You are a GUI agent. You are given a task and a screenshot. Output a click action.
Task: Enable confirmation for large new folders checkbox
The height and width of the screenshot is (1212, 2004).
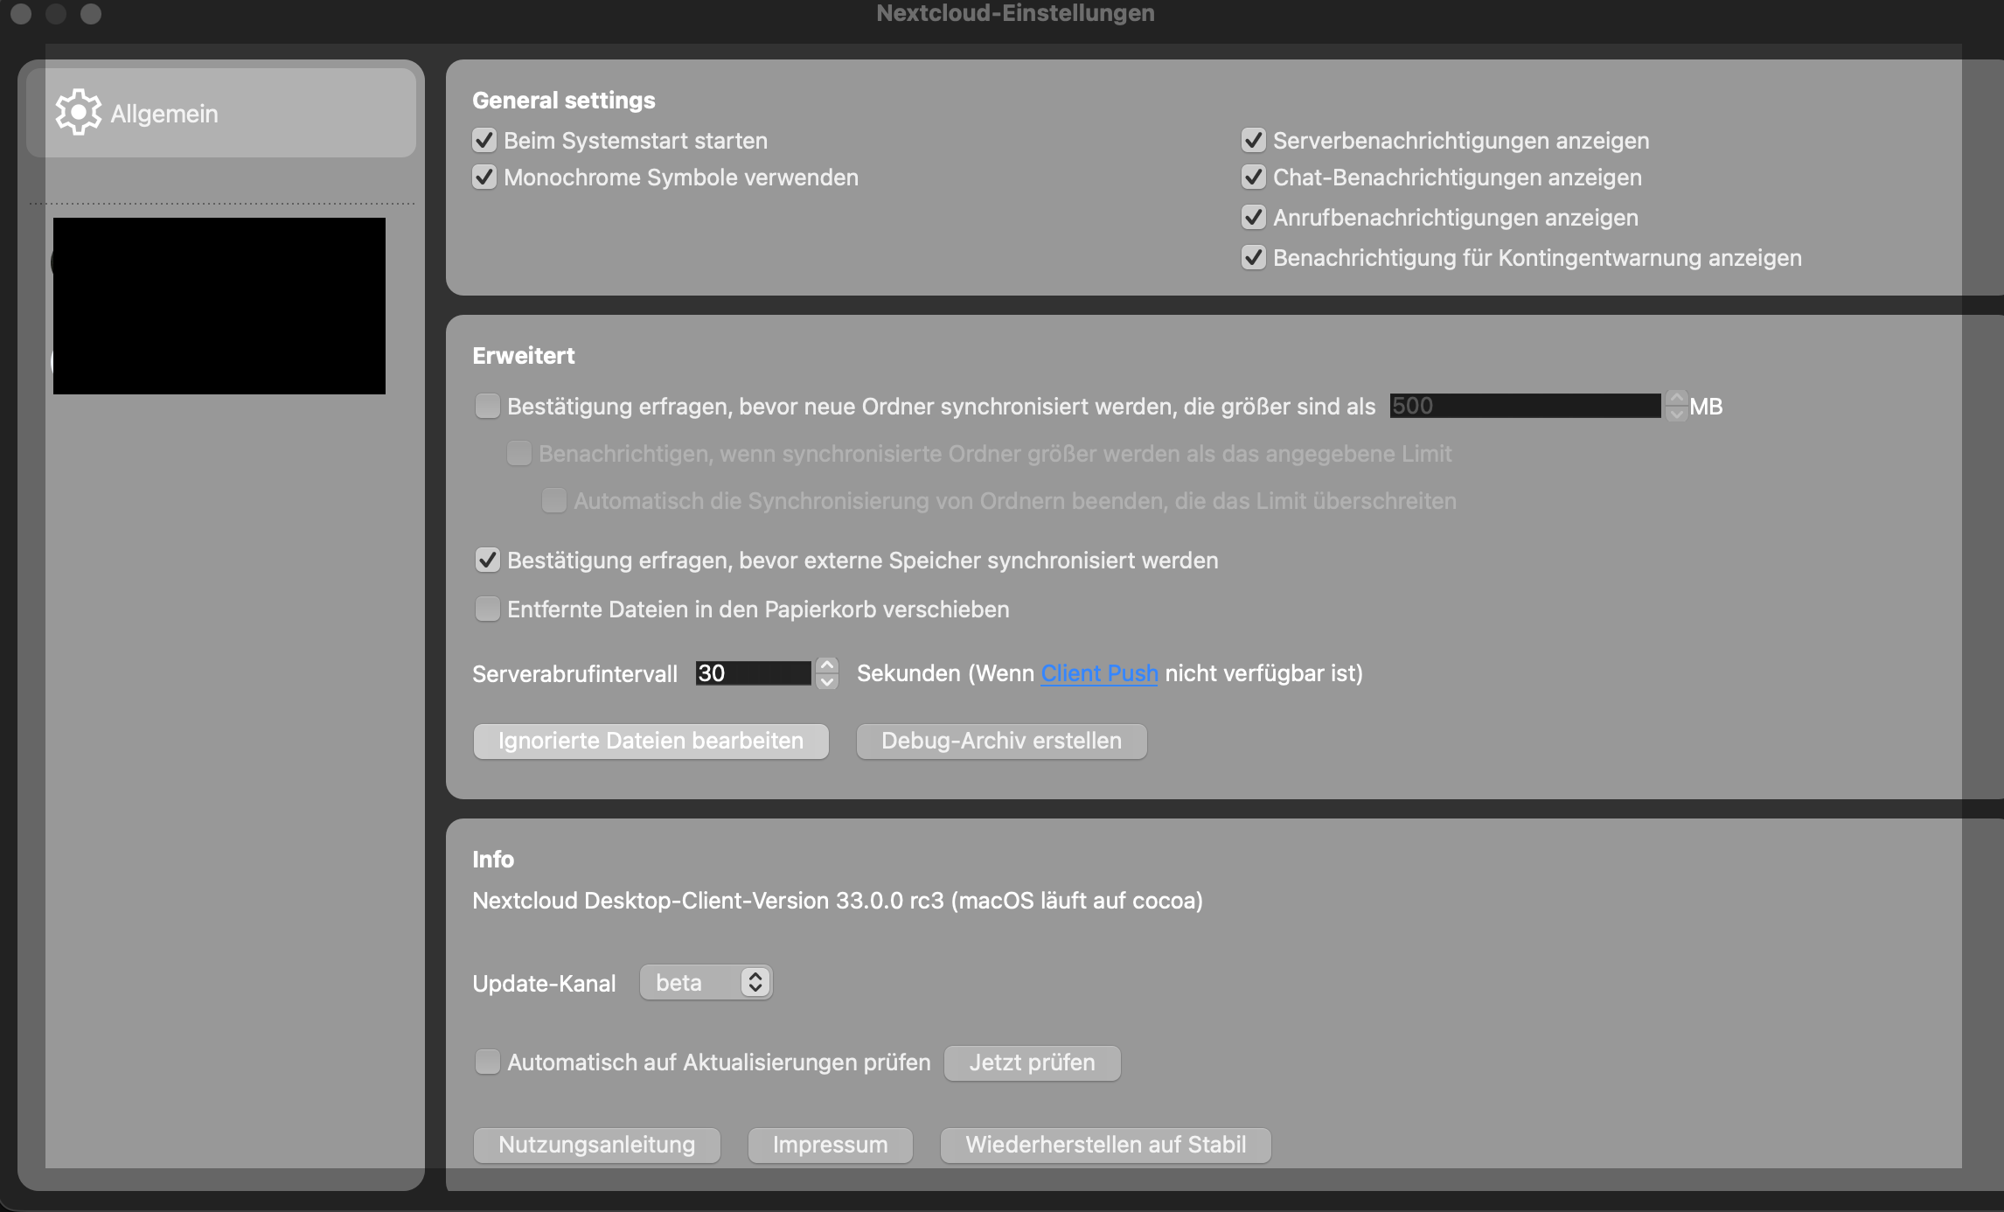[x=488, y=406]
